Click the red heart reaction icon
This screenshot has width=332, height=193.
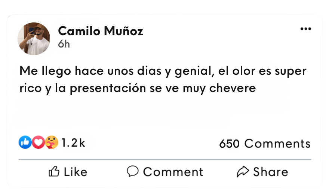coord(38,143)
